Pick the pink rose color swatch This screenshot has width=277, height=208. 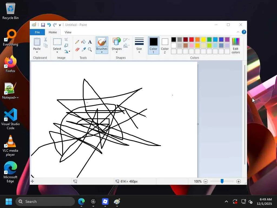(192, 45)
